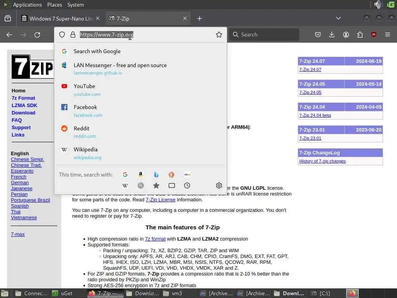Bookmark this page with the star icon
The width and height of the screenshot is (397, 298).
[219, 35]
